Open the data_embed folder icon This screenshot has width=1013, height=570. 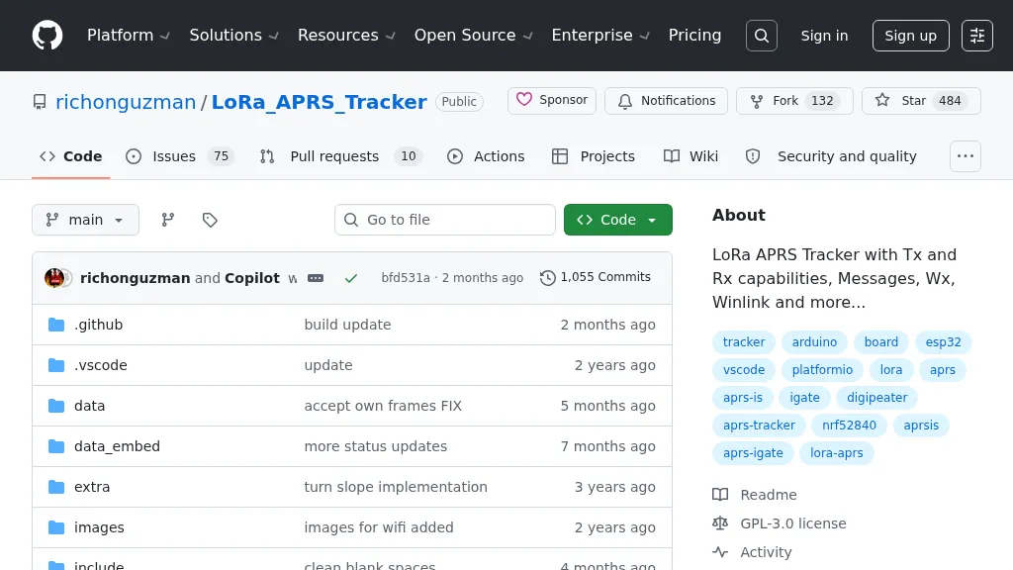(x=56, y=446)
